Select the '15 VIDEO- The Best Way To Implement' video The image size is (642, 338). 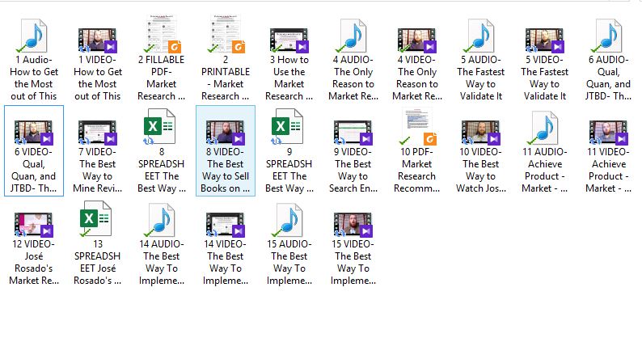(353, 224)
